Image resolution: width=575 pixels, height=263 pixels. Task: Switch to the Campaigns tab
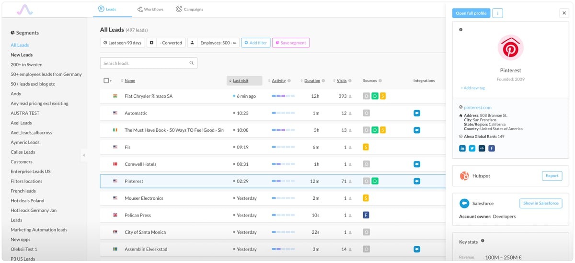point(189,9)
